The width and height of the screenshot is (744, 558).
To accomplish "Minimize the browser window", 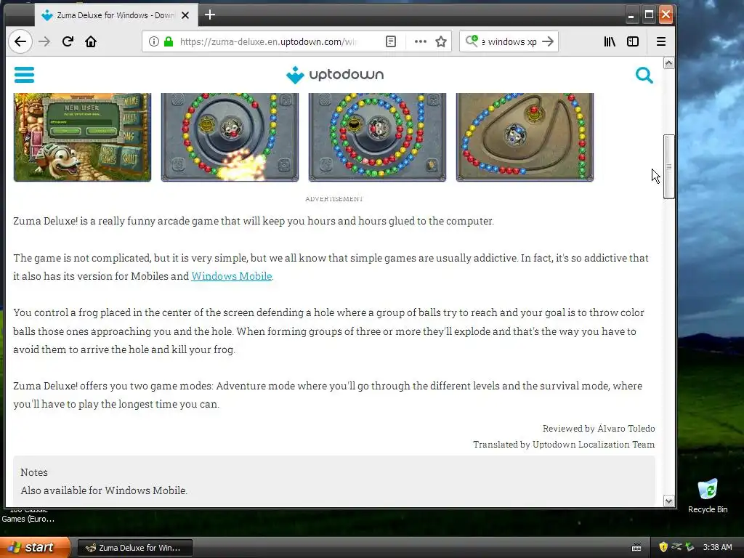I will (631, 15).
